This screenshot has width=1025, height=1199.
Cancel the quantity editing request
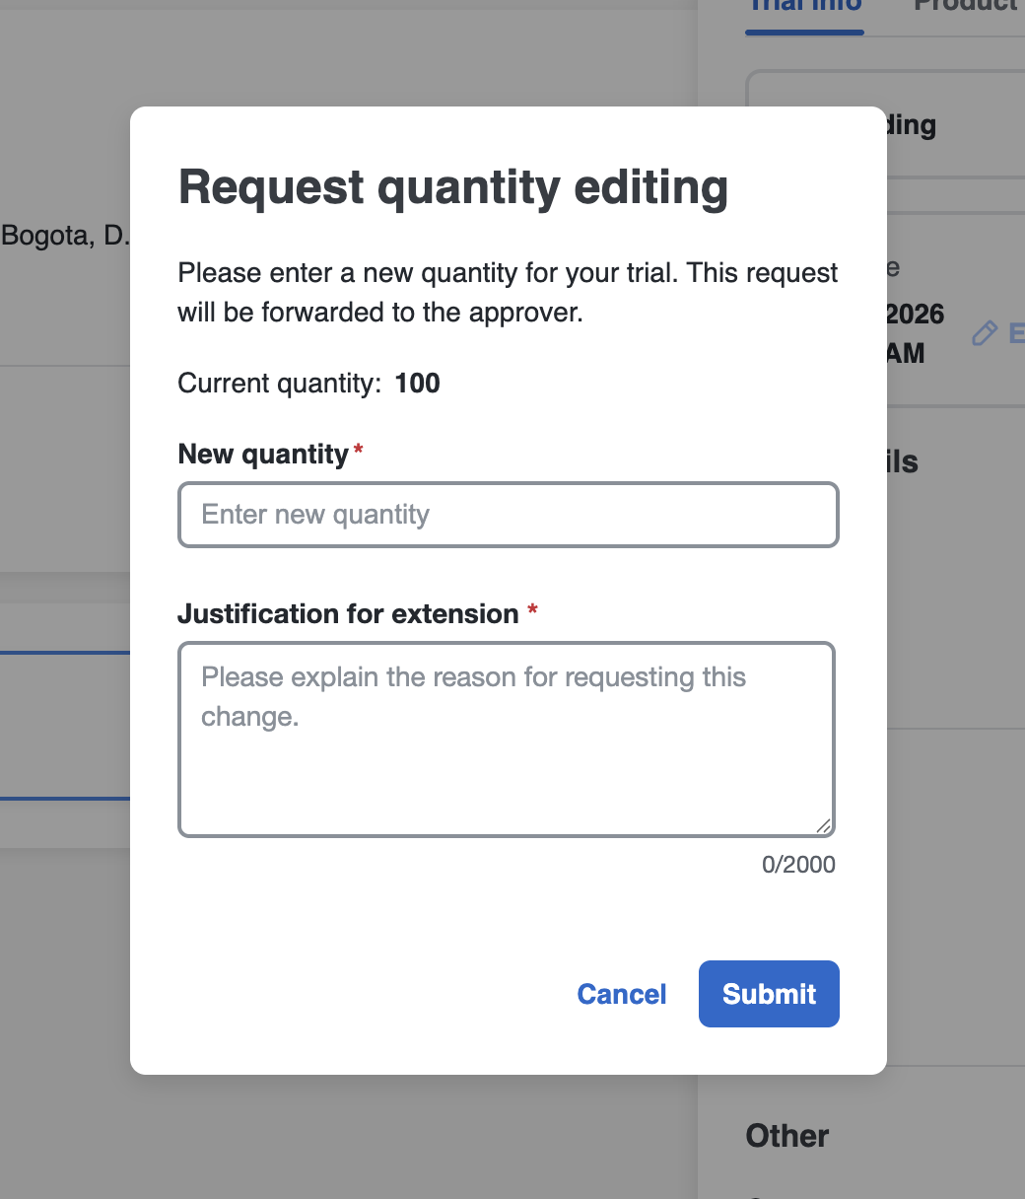coord(621,994)
